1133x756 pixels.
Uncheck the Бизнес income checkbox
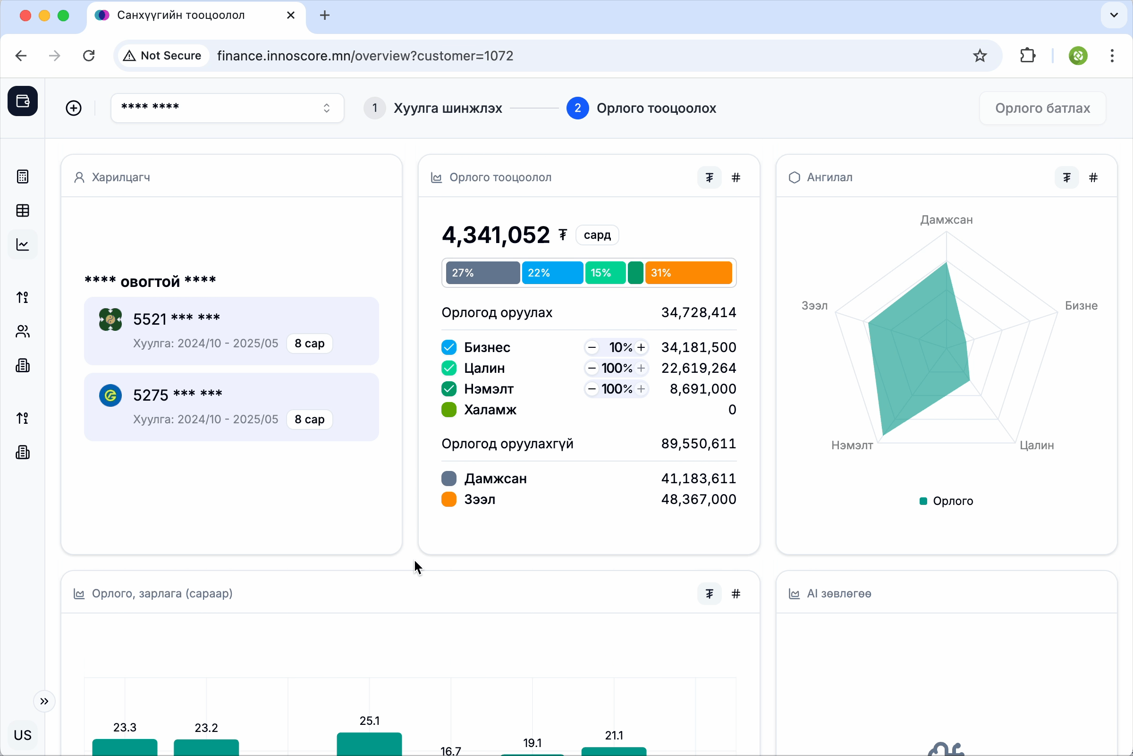[448, 347]
